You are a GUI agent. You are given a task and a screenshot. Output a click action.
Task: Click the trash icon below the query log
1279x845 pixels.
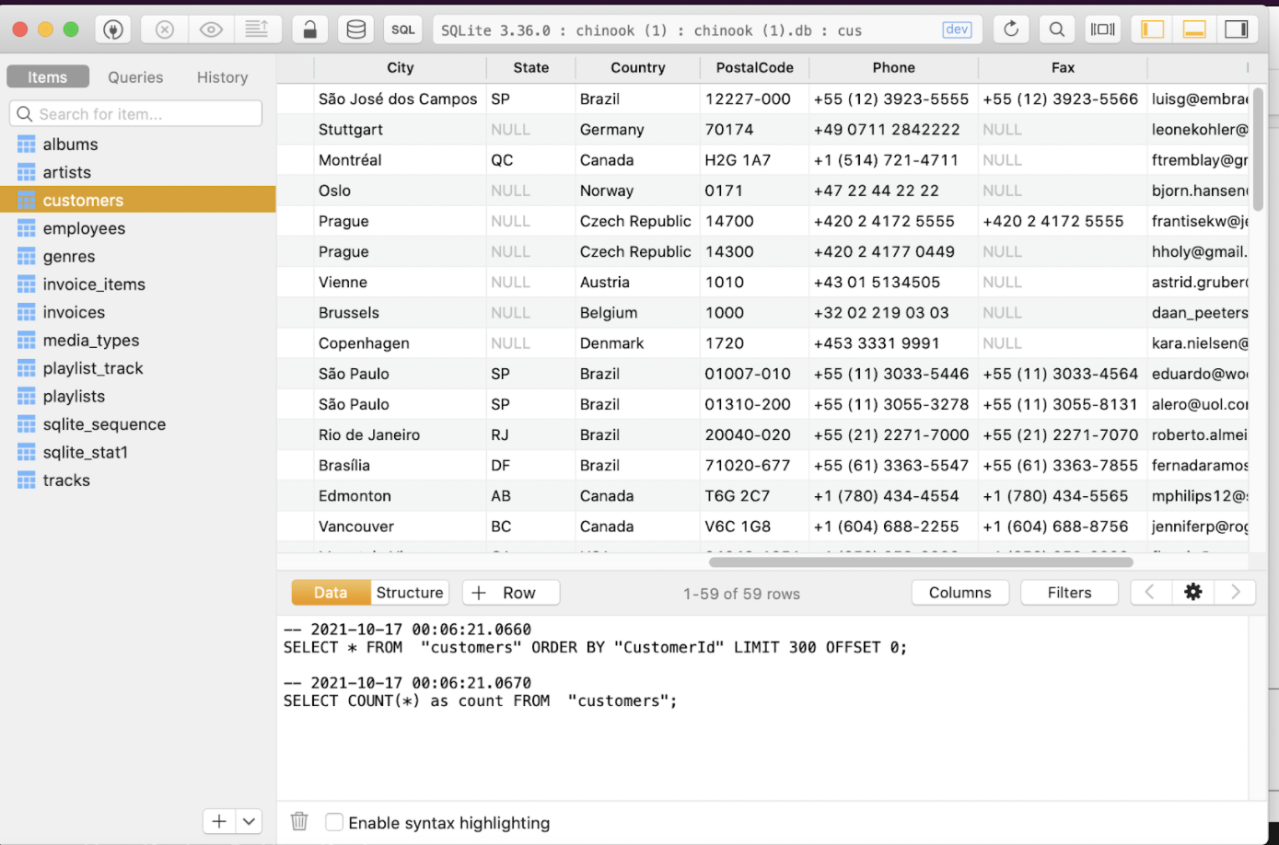click(298, 822)
